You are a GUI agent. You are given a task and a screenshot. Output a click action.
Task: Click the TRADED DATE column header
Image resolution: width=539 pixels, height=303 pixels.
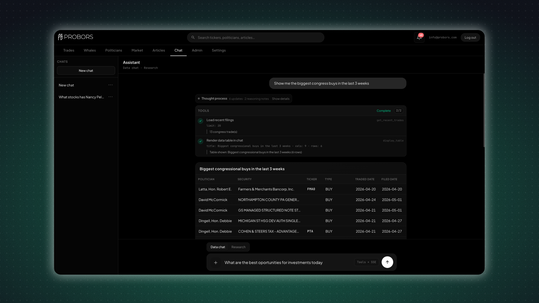tap(365, 179)
